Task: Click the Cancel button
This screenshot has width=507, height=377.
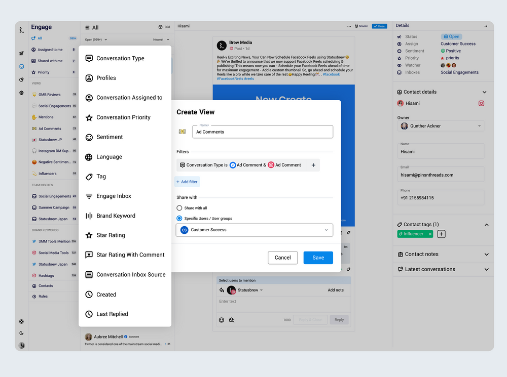Action: click(282, 258)
